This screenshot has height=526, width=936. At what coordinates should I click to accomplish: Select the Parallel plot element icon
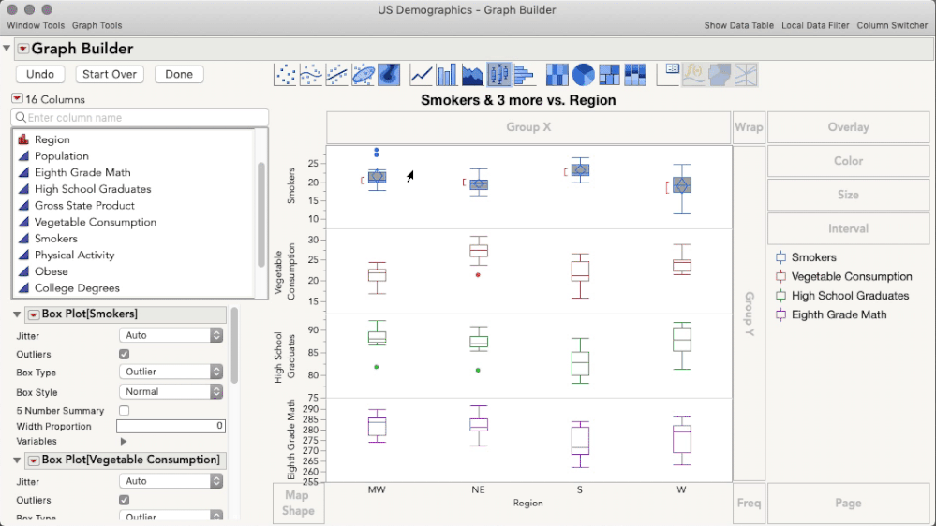click(x=746, y=75)
